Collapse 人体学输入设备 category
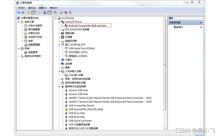This screenshot has width=220, height=136. [x=59, y=71]
